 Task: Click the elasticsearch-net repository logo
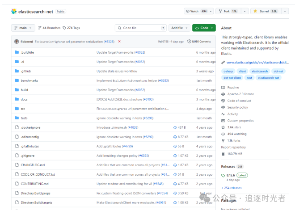click(14, 11)
